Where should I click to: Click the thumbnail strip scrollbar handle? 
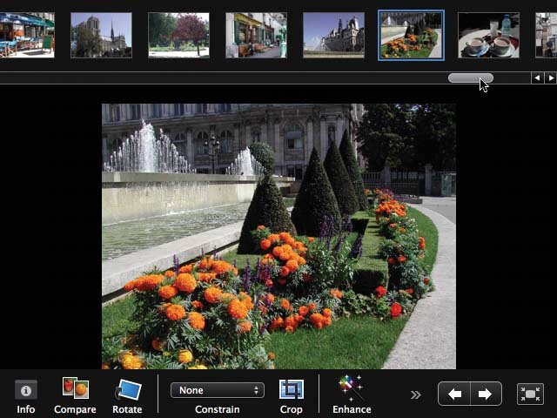point(470,78)
